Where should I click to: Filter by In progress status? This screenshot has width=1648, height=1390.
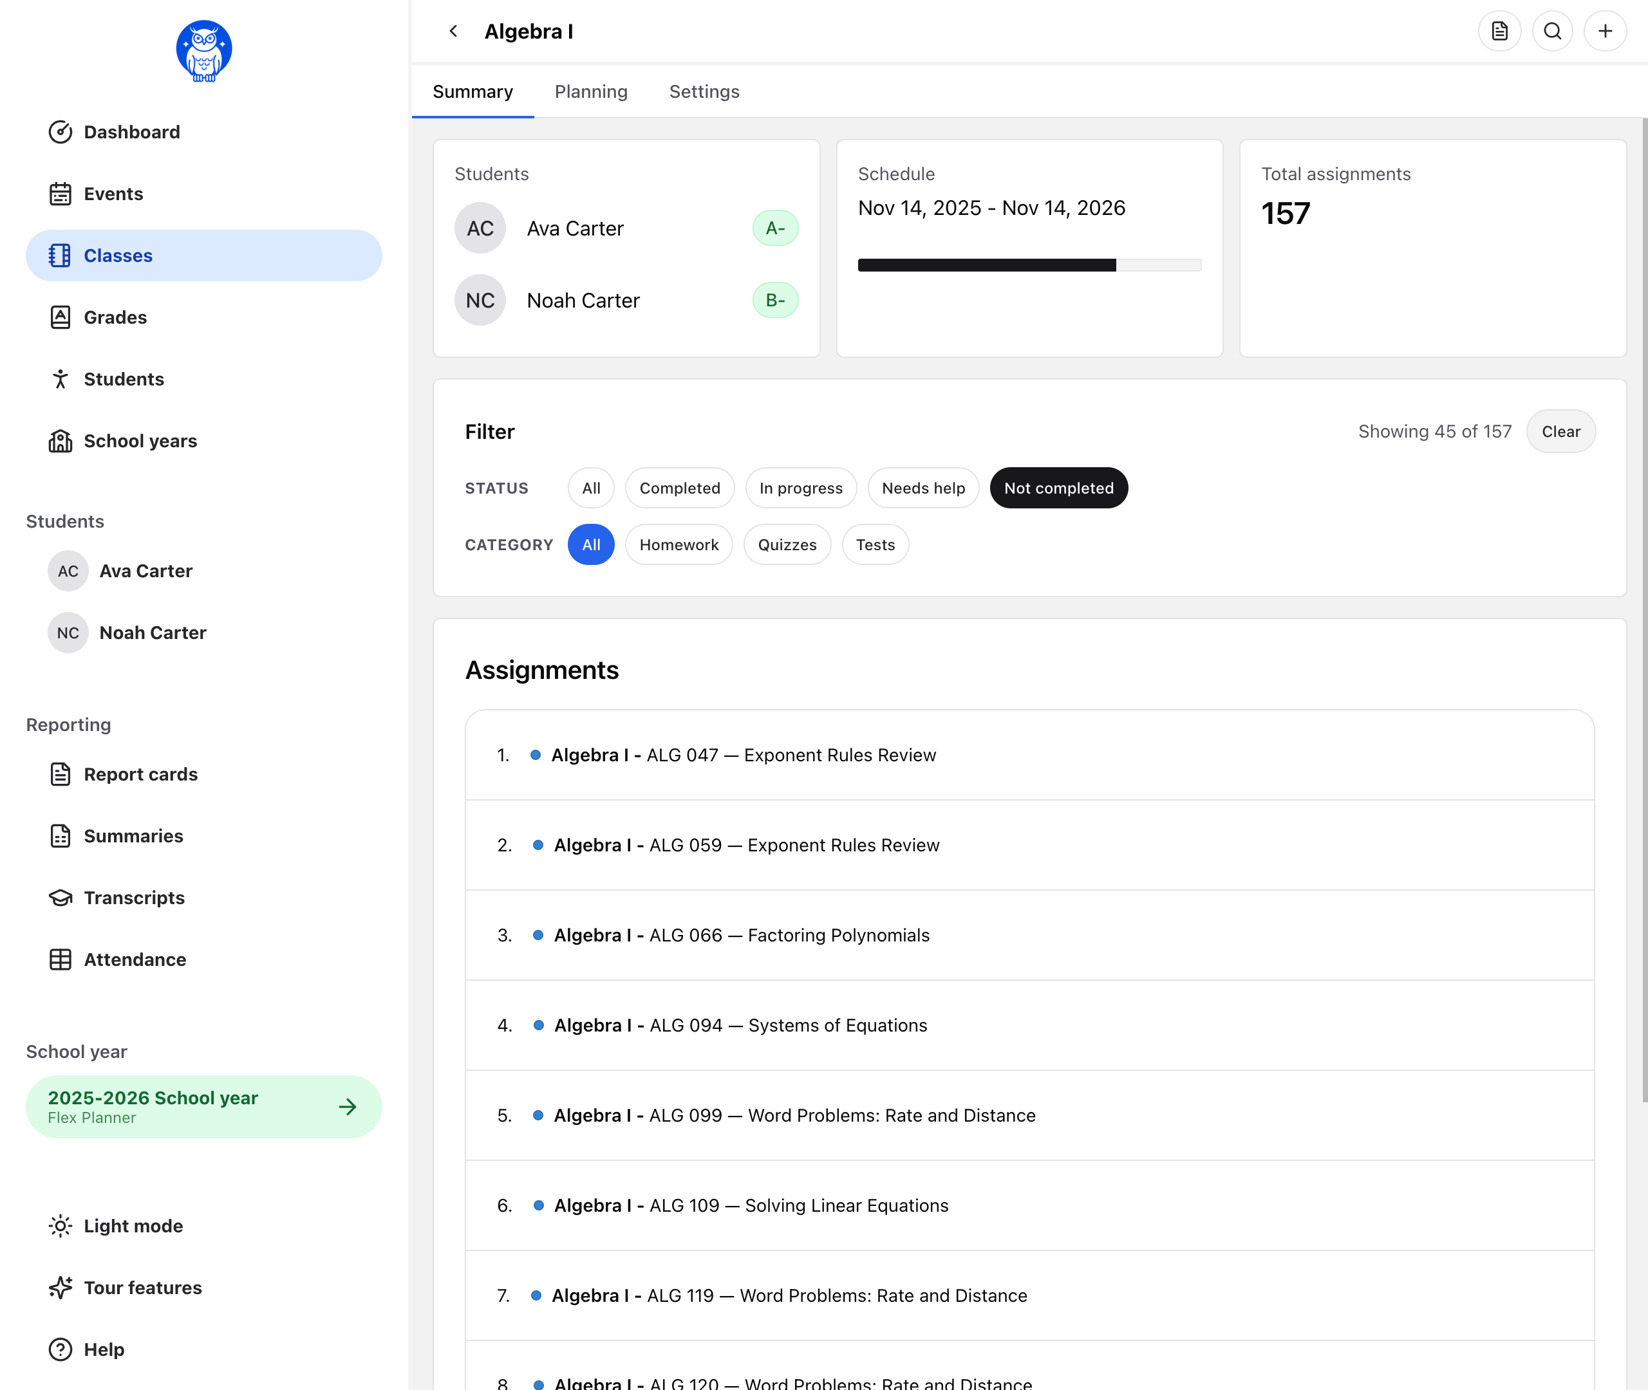(801, 488)
